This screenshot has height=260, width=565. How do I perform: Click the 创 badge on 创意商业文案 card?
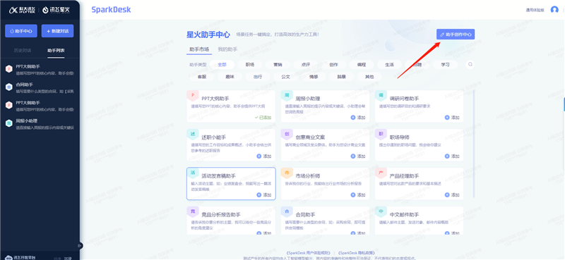[x=287, y=134]
